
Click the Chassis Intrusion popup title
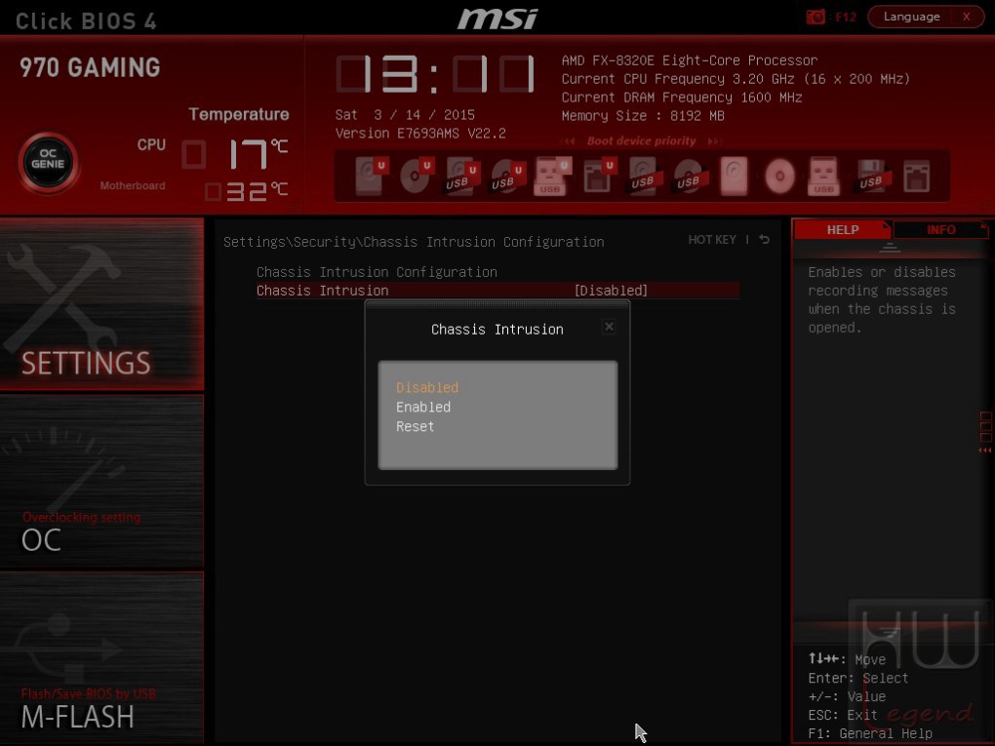tap(497, 330)
